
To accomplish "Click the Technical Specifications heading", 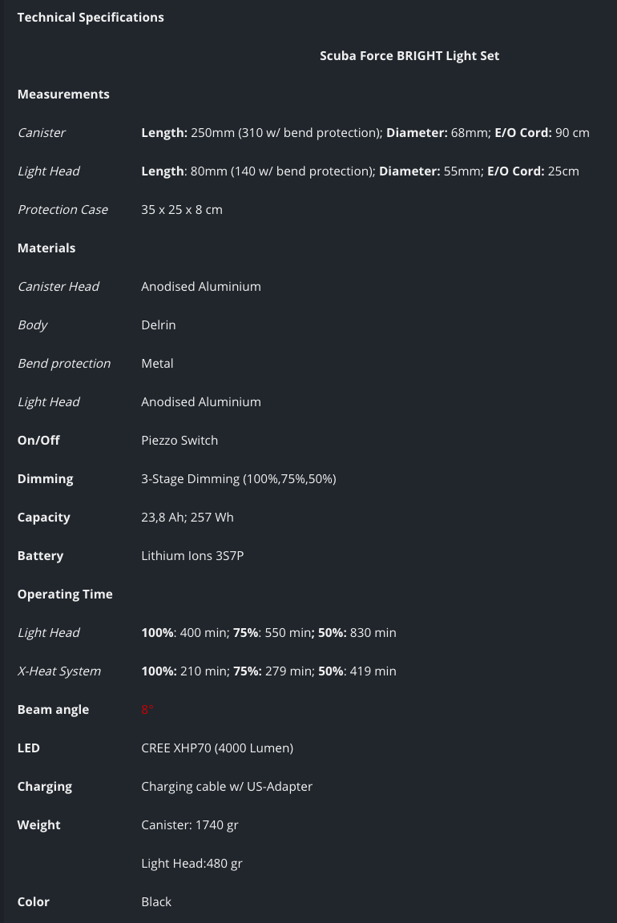I will [91, 18].
